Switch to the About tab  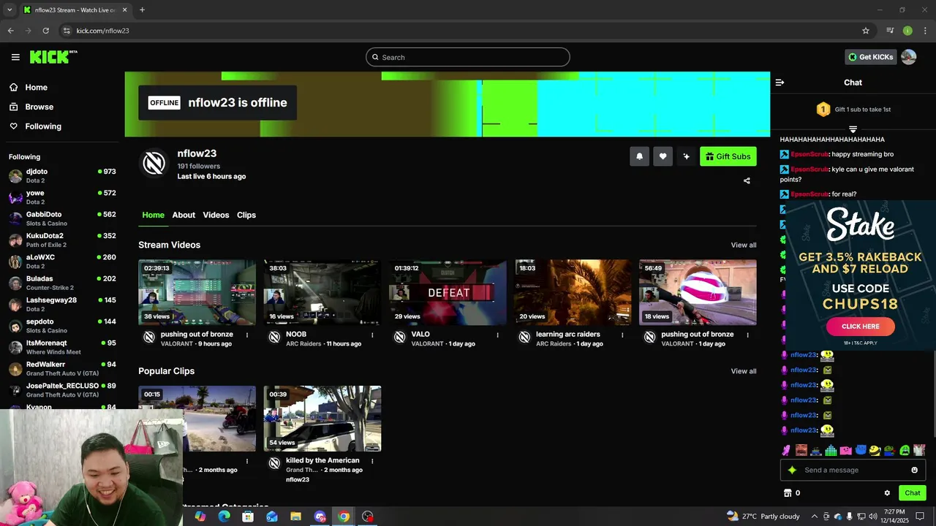pyautogui.click(x=184, y=215)
